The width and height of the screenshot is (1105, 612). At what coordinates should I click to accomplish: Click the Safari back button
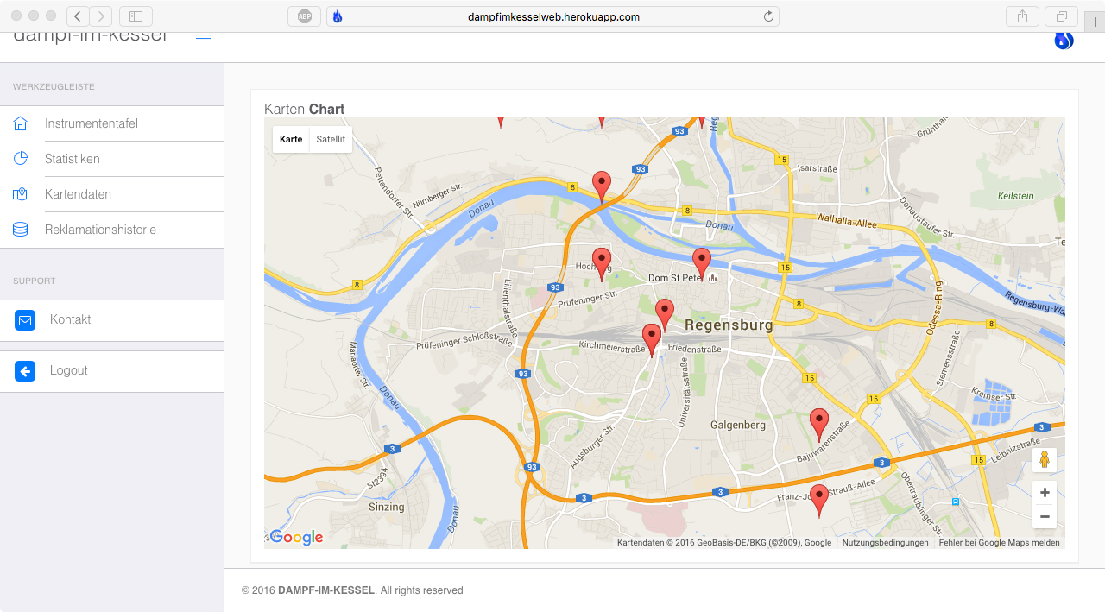(78, 16)
